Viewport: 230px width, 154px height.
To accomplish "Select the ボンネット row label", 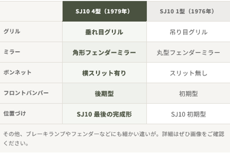I will click(17, 73).
